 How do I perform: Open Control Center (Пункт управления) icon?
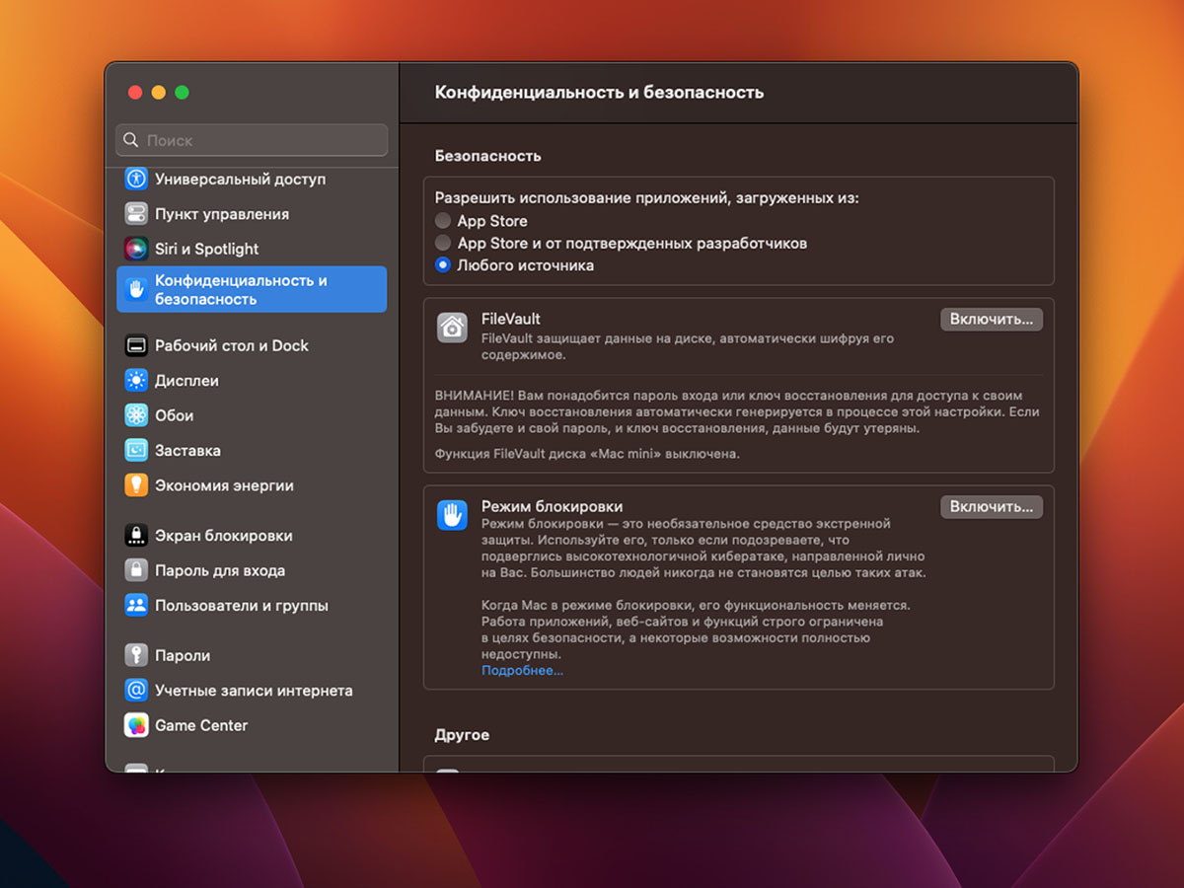click(x=136, y=214)
